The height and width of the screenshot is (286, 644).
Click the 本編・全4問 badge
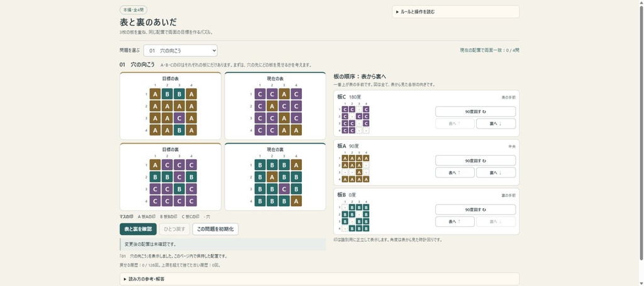133,10
